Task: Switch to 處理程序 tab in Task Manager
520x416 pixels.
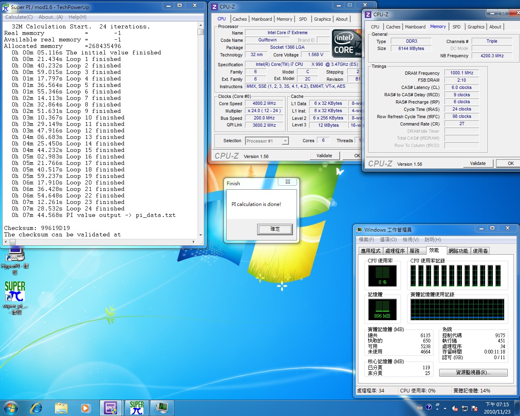Action: [395, 251]
